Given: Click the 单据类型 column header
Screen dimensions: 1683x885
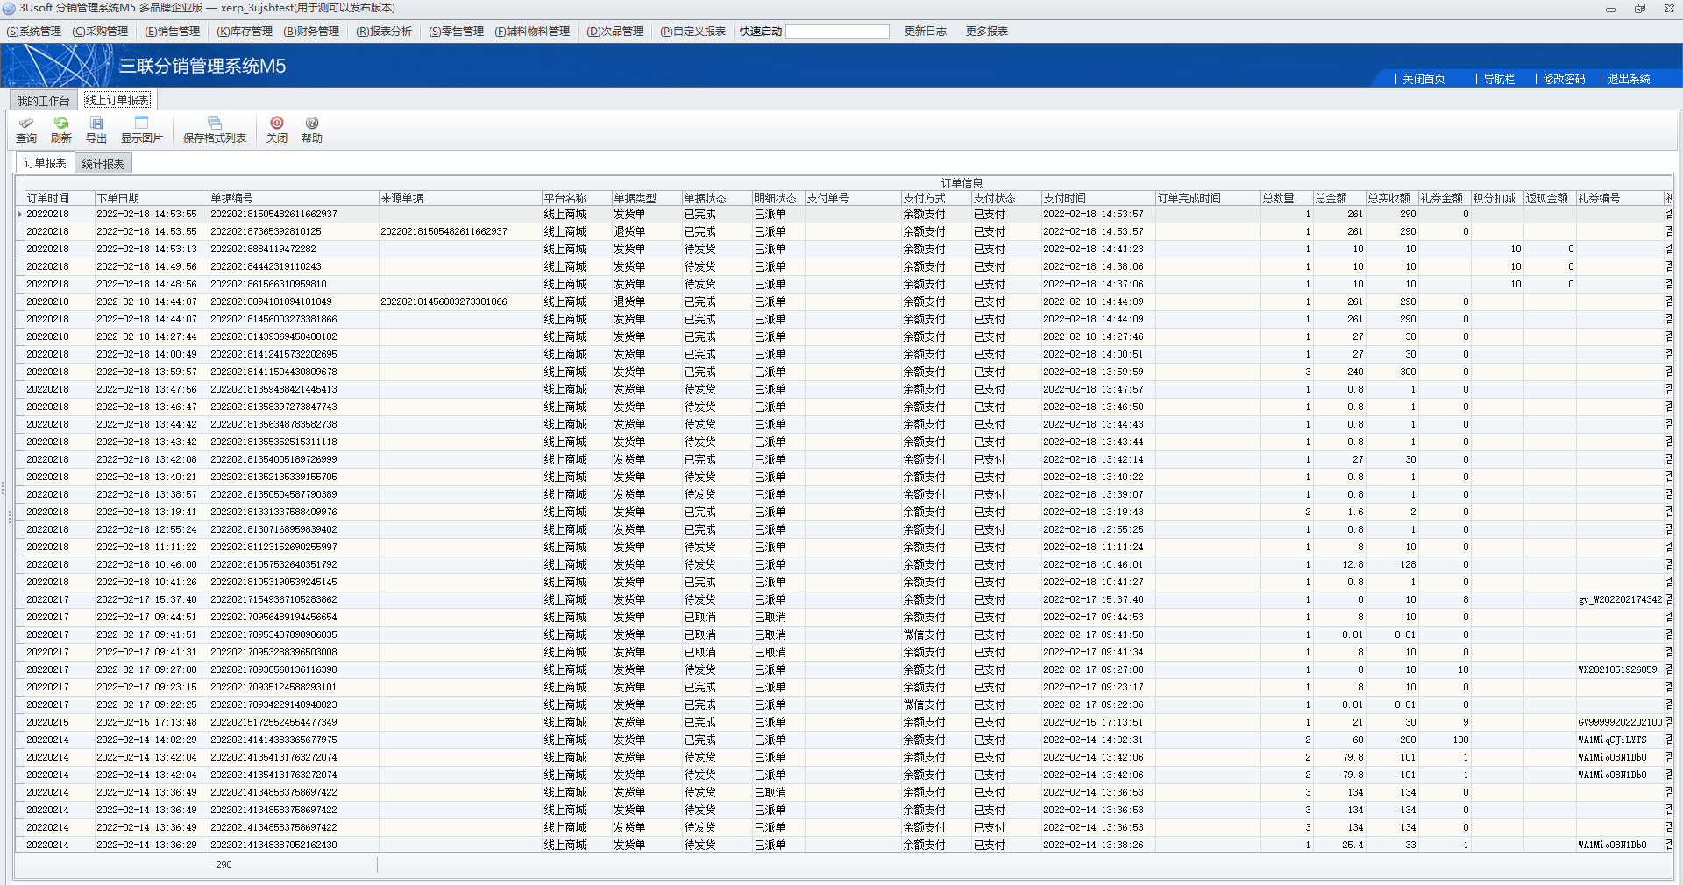Looking at the screenshot, I should pyautogui.click(x=646, y=198).
